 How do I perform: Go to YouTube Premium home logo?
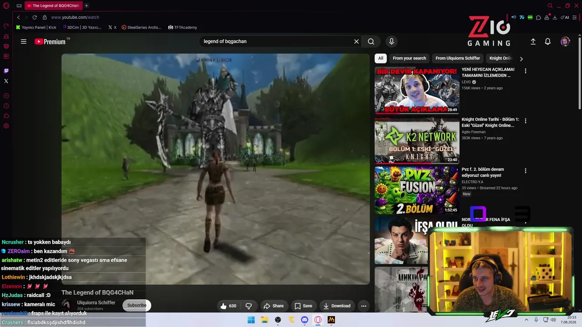tap(50, 41)
